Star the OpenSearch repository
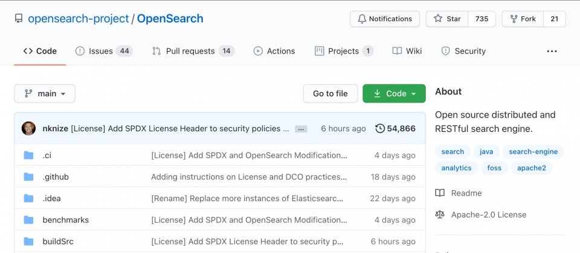Screen dimensions: 580x253 pyautogui.click(x=447, y=19)
